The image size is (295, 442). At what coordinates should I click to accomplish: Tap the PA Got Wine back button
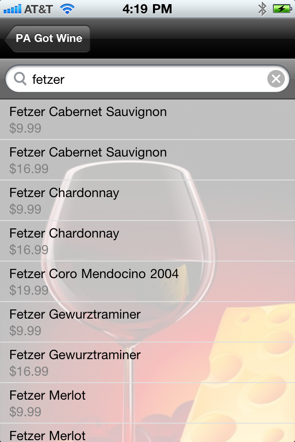(x=48, y=39)
